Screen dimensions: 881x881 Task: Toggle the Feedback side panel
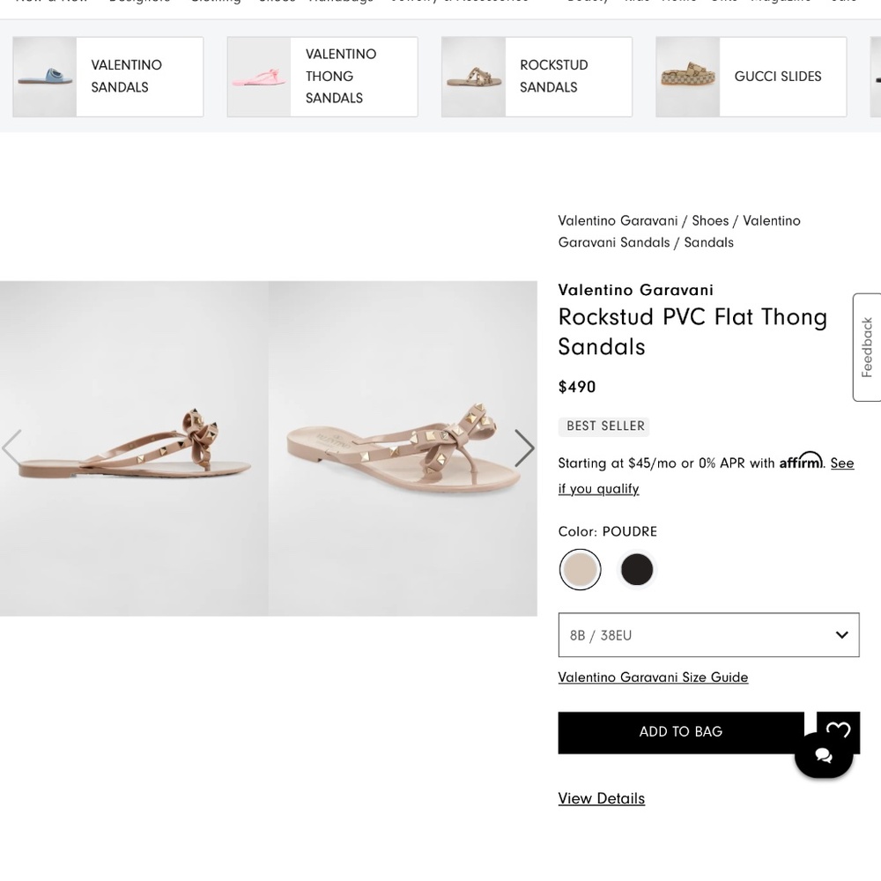(x=867, y=347)
